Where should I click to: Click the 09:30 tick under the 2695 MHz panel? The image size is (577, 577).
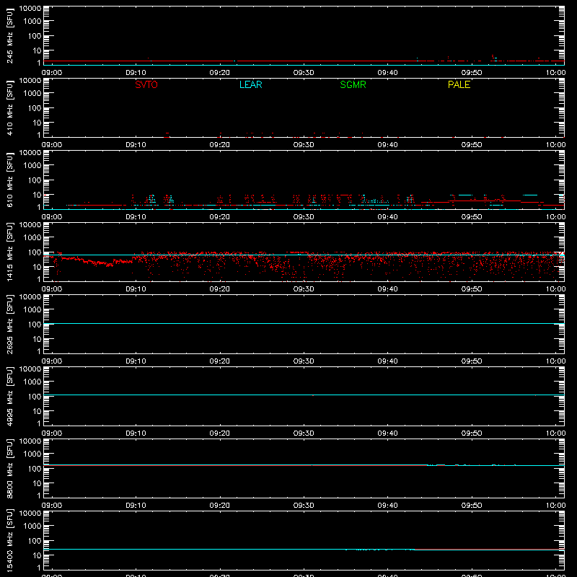click(x=304, y=361)
